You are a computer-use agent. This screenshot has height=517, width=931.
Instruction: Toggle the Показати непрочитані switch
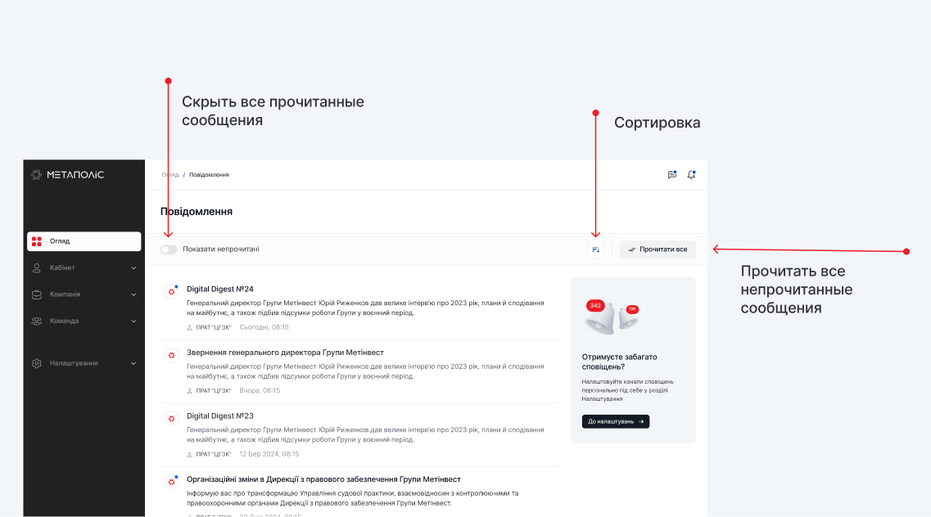pos(169,250)
